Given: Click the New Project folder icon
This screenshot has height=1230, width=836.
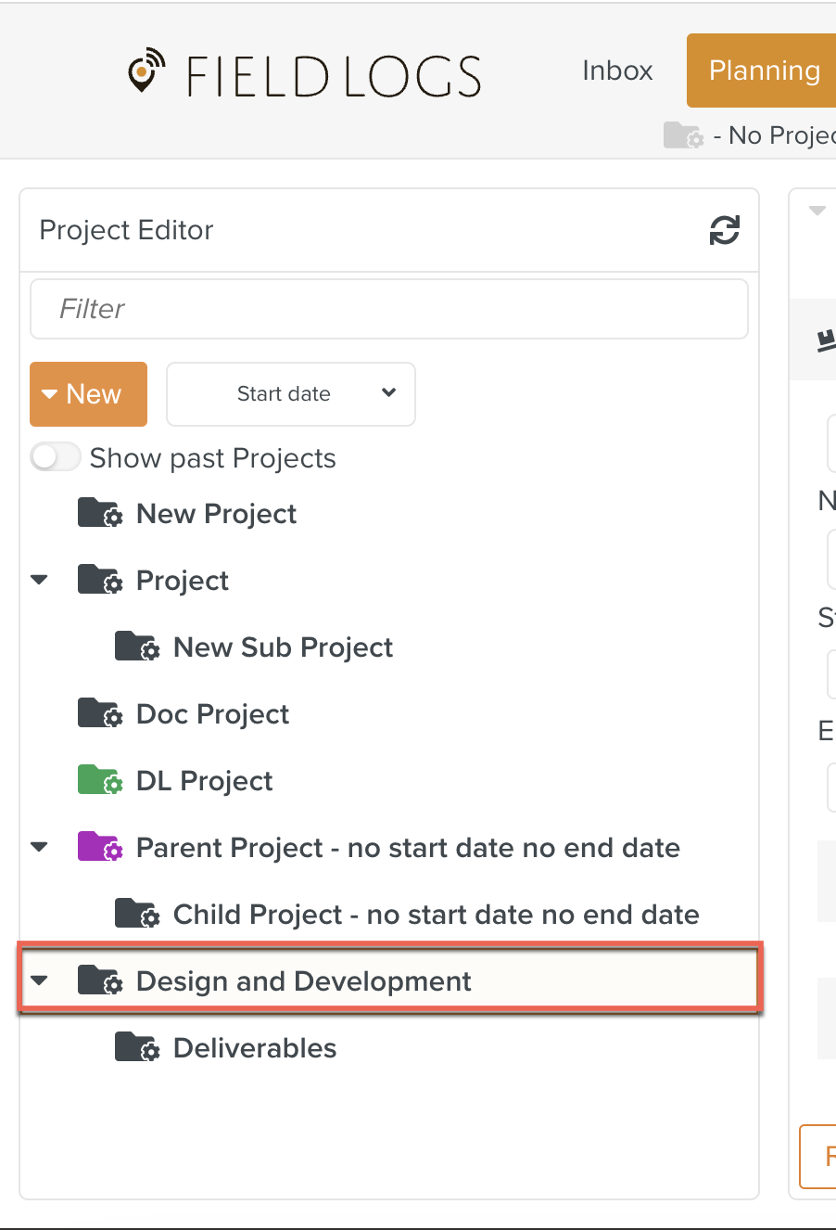Looking at the screenshot, I should (x=99, y=514).
